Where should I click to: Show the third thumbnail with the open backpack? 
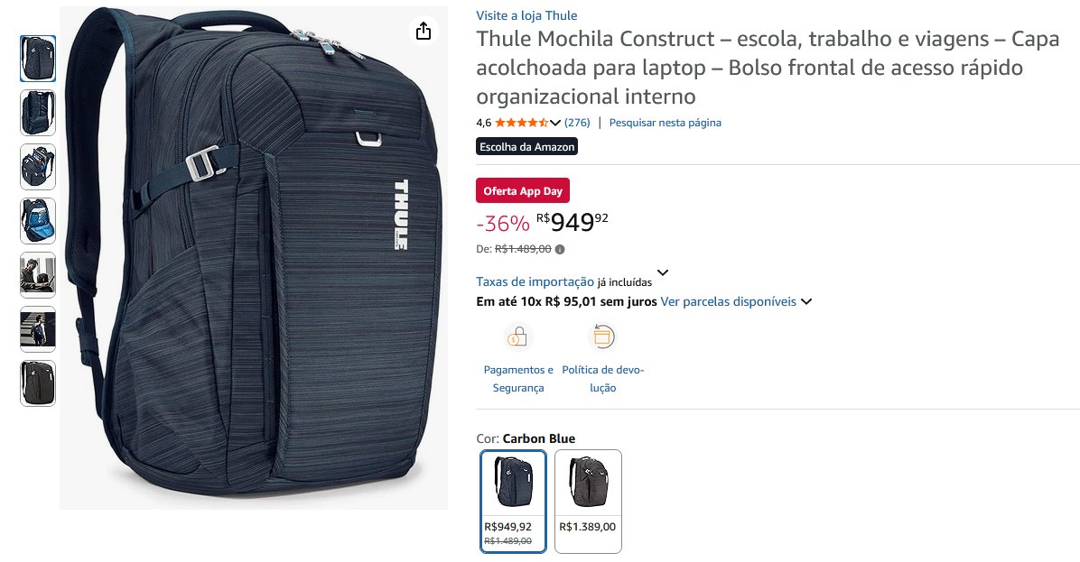click(x=38, y=167)
